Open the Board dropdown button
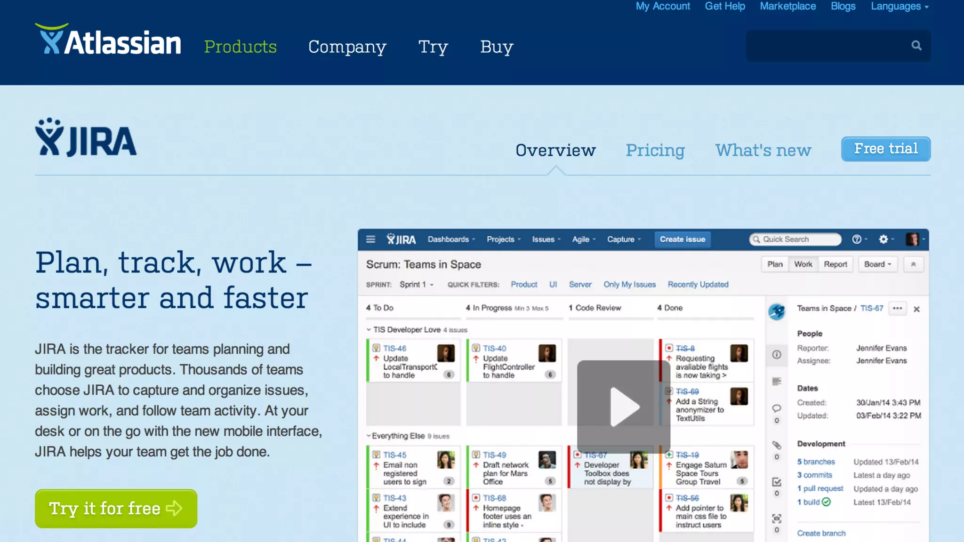Viewport: 964px width, 542px height. click(877, 264)
